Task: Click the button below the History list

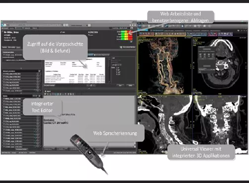Action: (22, 149)
